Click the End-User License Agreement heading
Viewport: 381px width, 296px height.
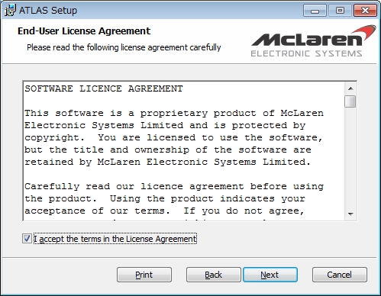pos(84,31)
